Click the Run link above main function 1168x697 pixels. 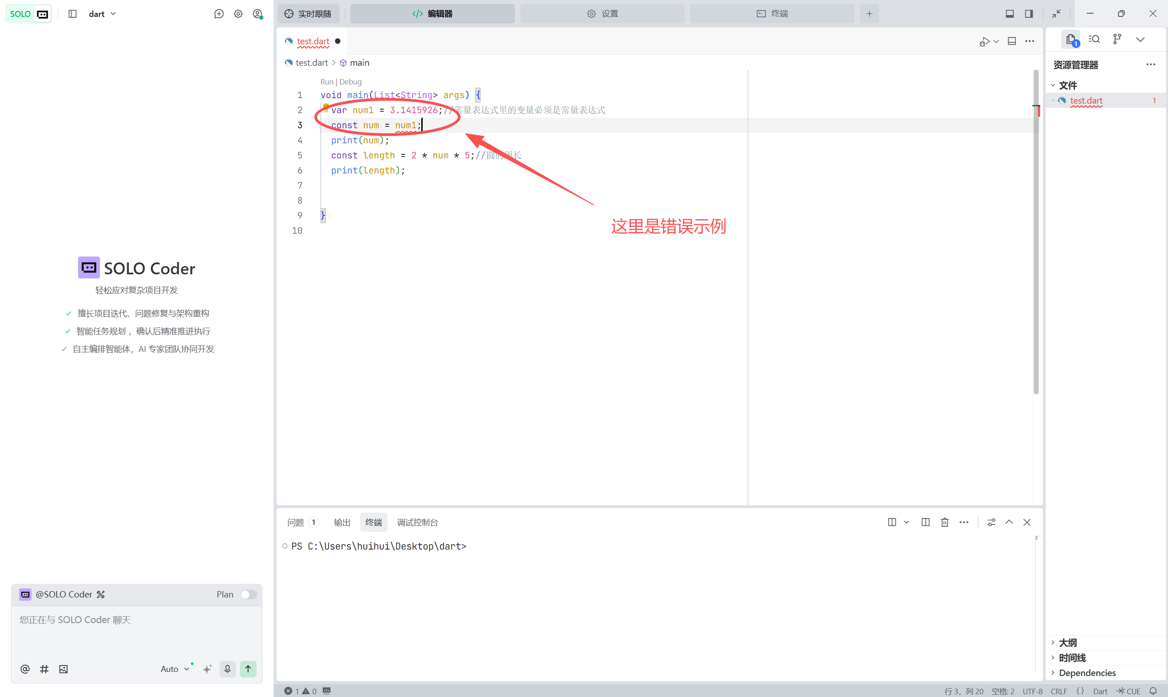point(327,82)
